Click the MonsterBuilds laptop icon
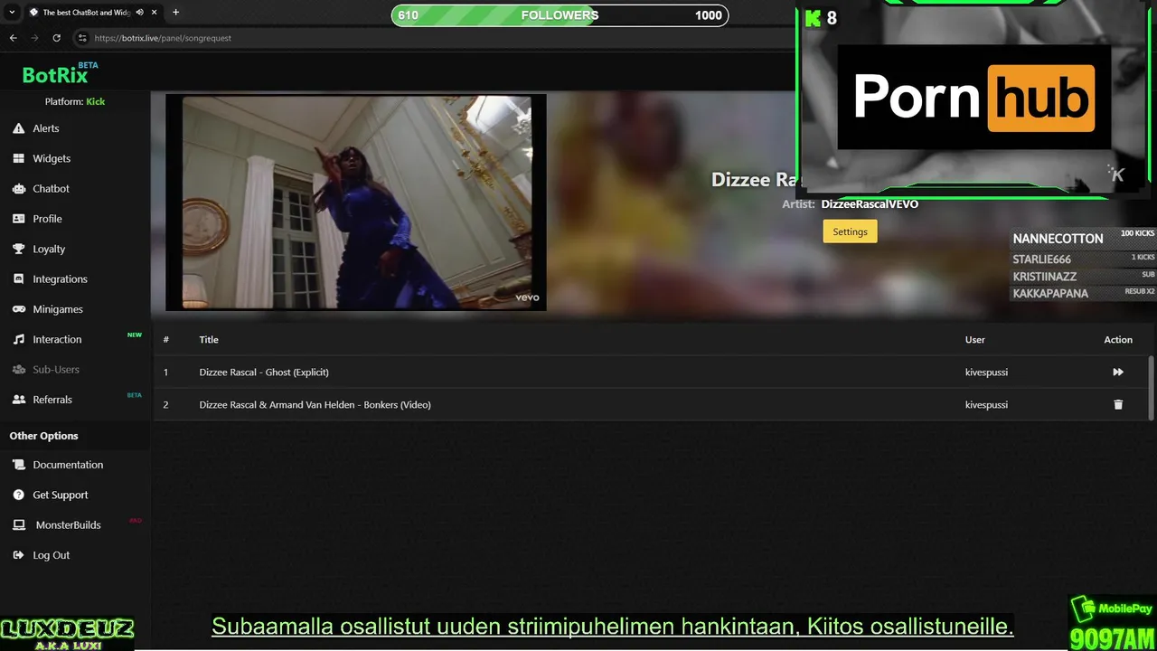Screen dimensions: 1157x651 click(18, 525)
